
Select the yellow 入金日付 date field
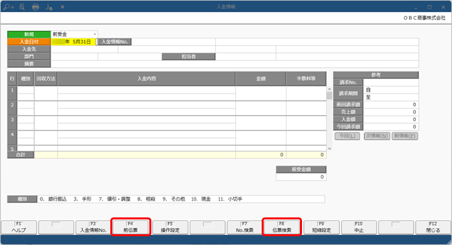pyautogui.click(x=73, y=42)
